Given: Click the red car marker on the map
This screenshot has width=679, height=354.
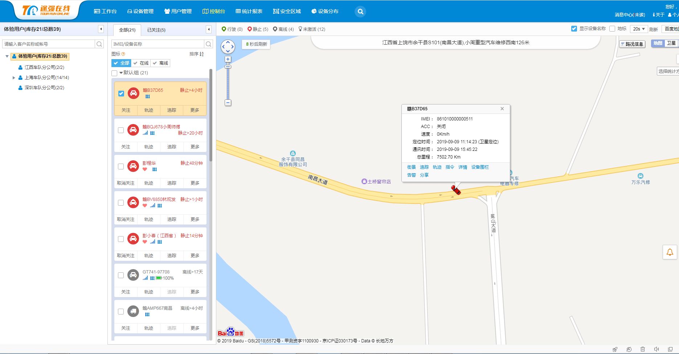Looking at the screenshot, I should 456,190.
